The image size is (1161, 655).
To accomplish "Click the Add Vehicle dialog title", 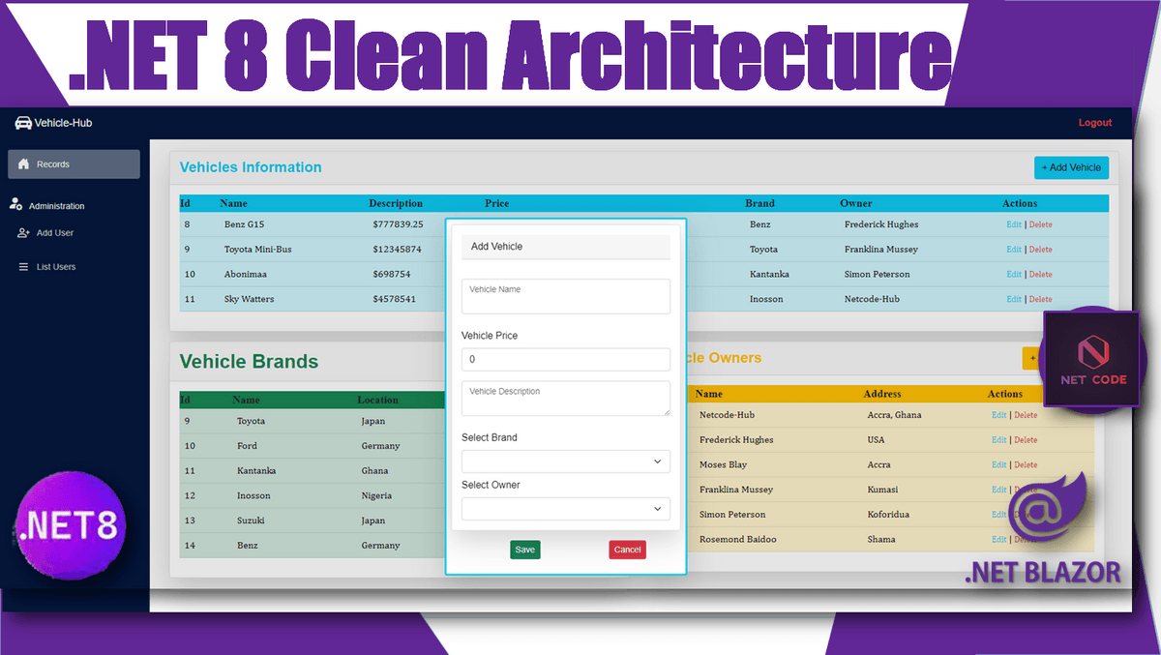I will click(496, 247).
